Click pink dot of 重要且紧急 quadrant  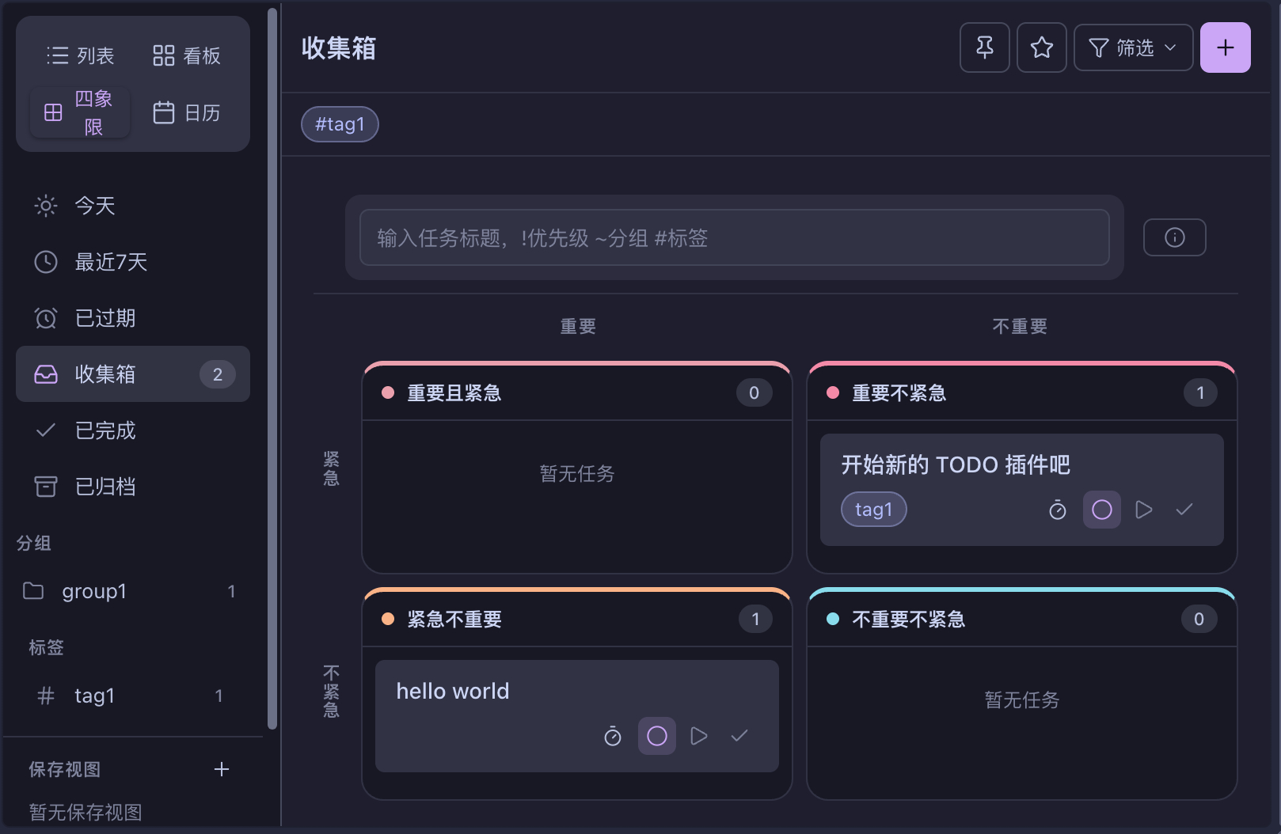click(388, 392)
